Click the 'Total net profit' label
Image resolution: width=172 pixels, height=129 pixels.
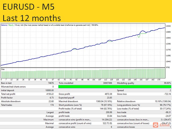coord(8,94)
